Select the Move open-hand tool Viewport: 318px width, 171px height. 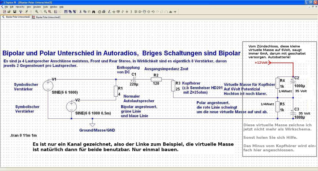pyautogui.click(x=144, y=12)
